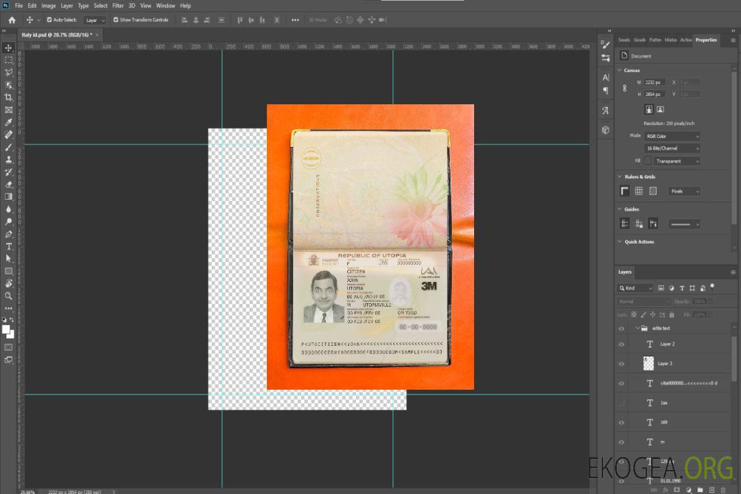The height and width of the screenshot is (494, 741).
Task: Click the canvas width input field
Action: click(x=655, y=82)
